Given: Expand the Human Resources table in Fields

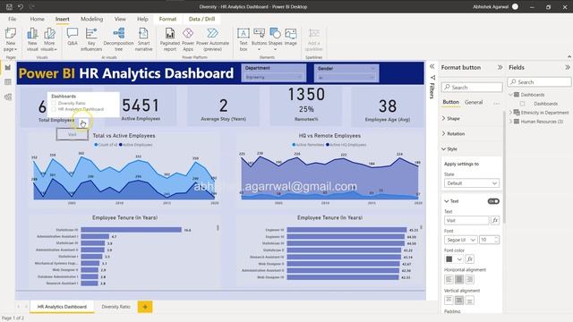Looking at the screenshot, I should point(511,122).
